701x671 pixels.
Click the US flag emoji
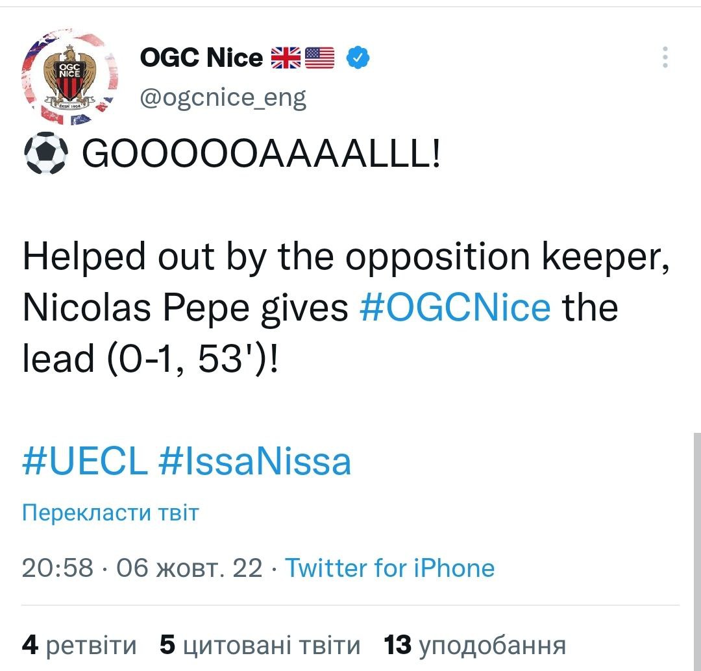tap(319, 58)
